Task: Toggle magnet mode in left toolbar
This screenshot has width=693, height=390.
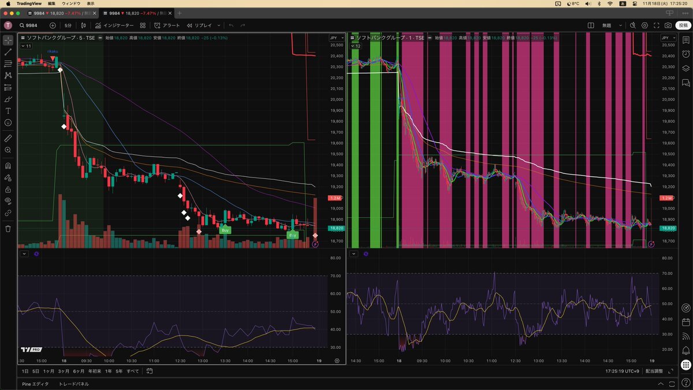Action: click(8, 166)
